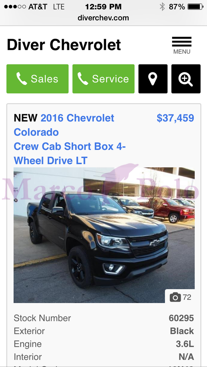This screenshot has height=367, width=207.
Task: Tap the diverchev.com address bar
Action: 103,18
